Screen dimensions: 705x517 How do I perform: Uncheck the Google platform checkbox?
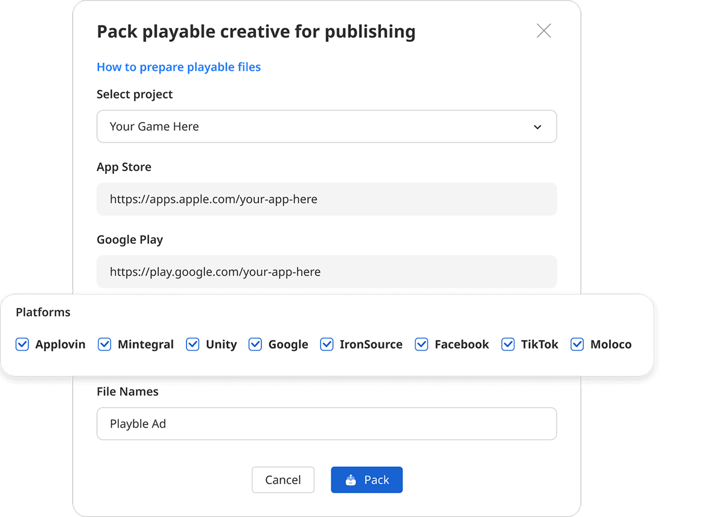coord(255,344)
